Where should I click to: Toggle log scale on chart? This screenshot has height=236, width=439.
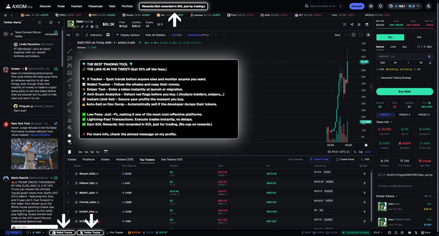pyautogui.click(x=361, y=152)
